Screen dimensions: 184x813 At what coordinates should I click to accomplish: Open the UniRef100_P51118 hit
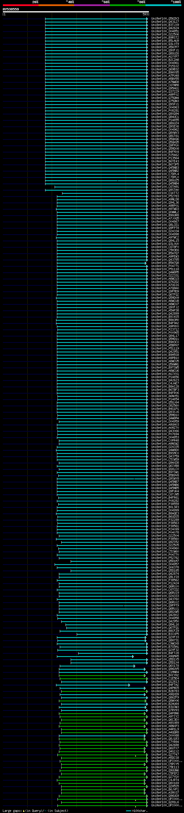[165, 269]
